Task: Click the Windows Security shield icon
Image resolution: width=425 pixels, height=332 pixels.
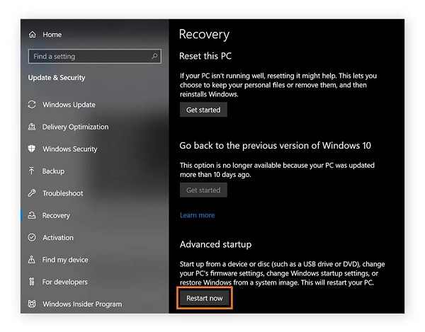Action: pos(32,149)
